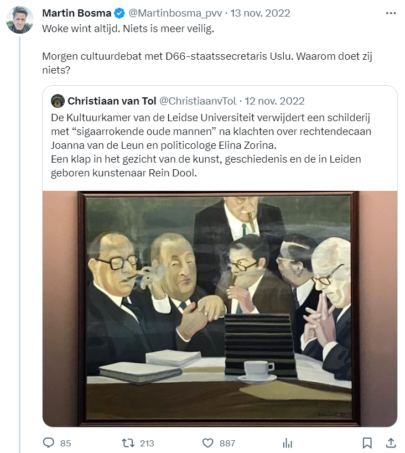Open Christiaan van Tol's small avatar
Viewport: 405px width, 453px height.
point(58,101)
